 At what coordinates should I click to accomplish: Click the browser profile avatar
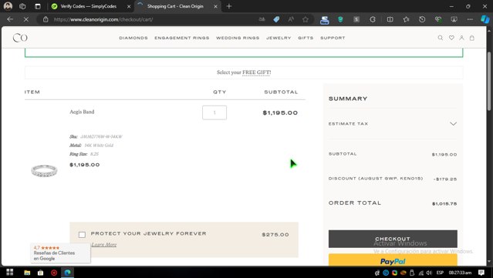(8, 6)
